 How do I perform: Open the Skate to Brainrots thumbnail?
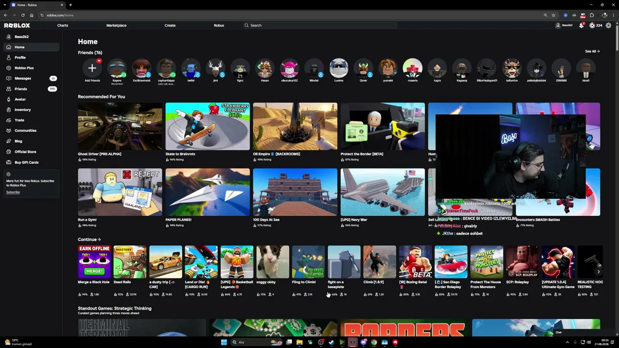(207, 126)
